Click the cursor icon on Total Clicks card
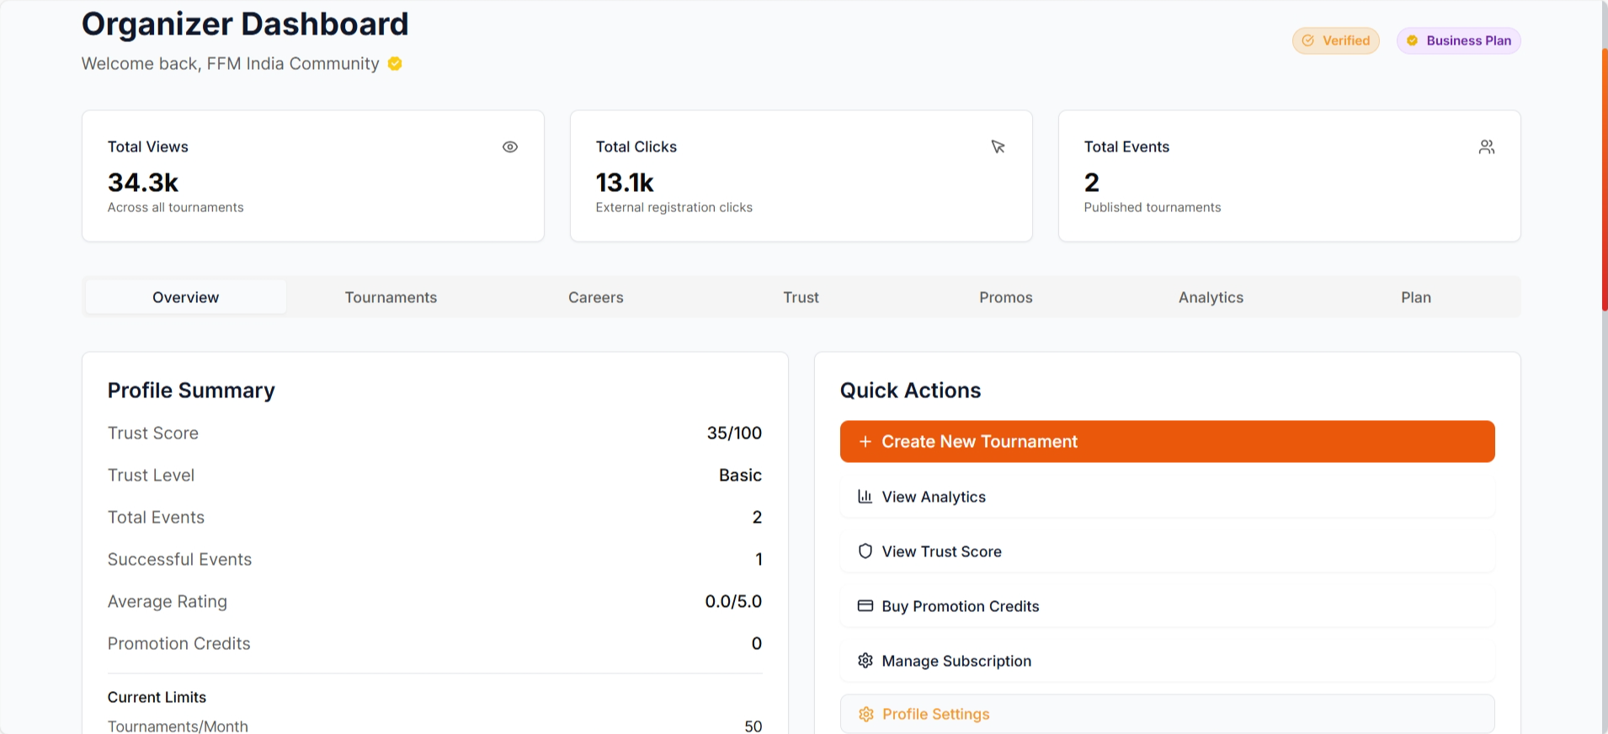Viewport: 1608px width, 734px height. coord(998,147)
